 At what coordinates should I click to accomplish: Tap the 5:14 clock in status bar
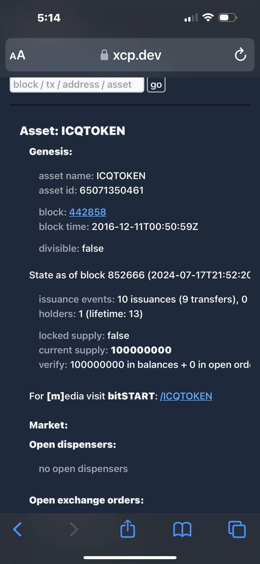(x=49, y=18)
